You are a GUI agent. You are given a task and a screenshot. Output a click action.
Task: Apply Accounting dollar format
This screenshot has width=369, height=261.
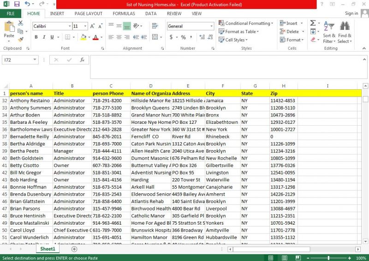pos(171,37)
